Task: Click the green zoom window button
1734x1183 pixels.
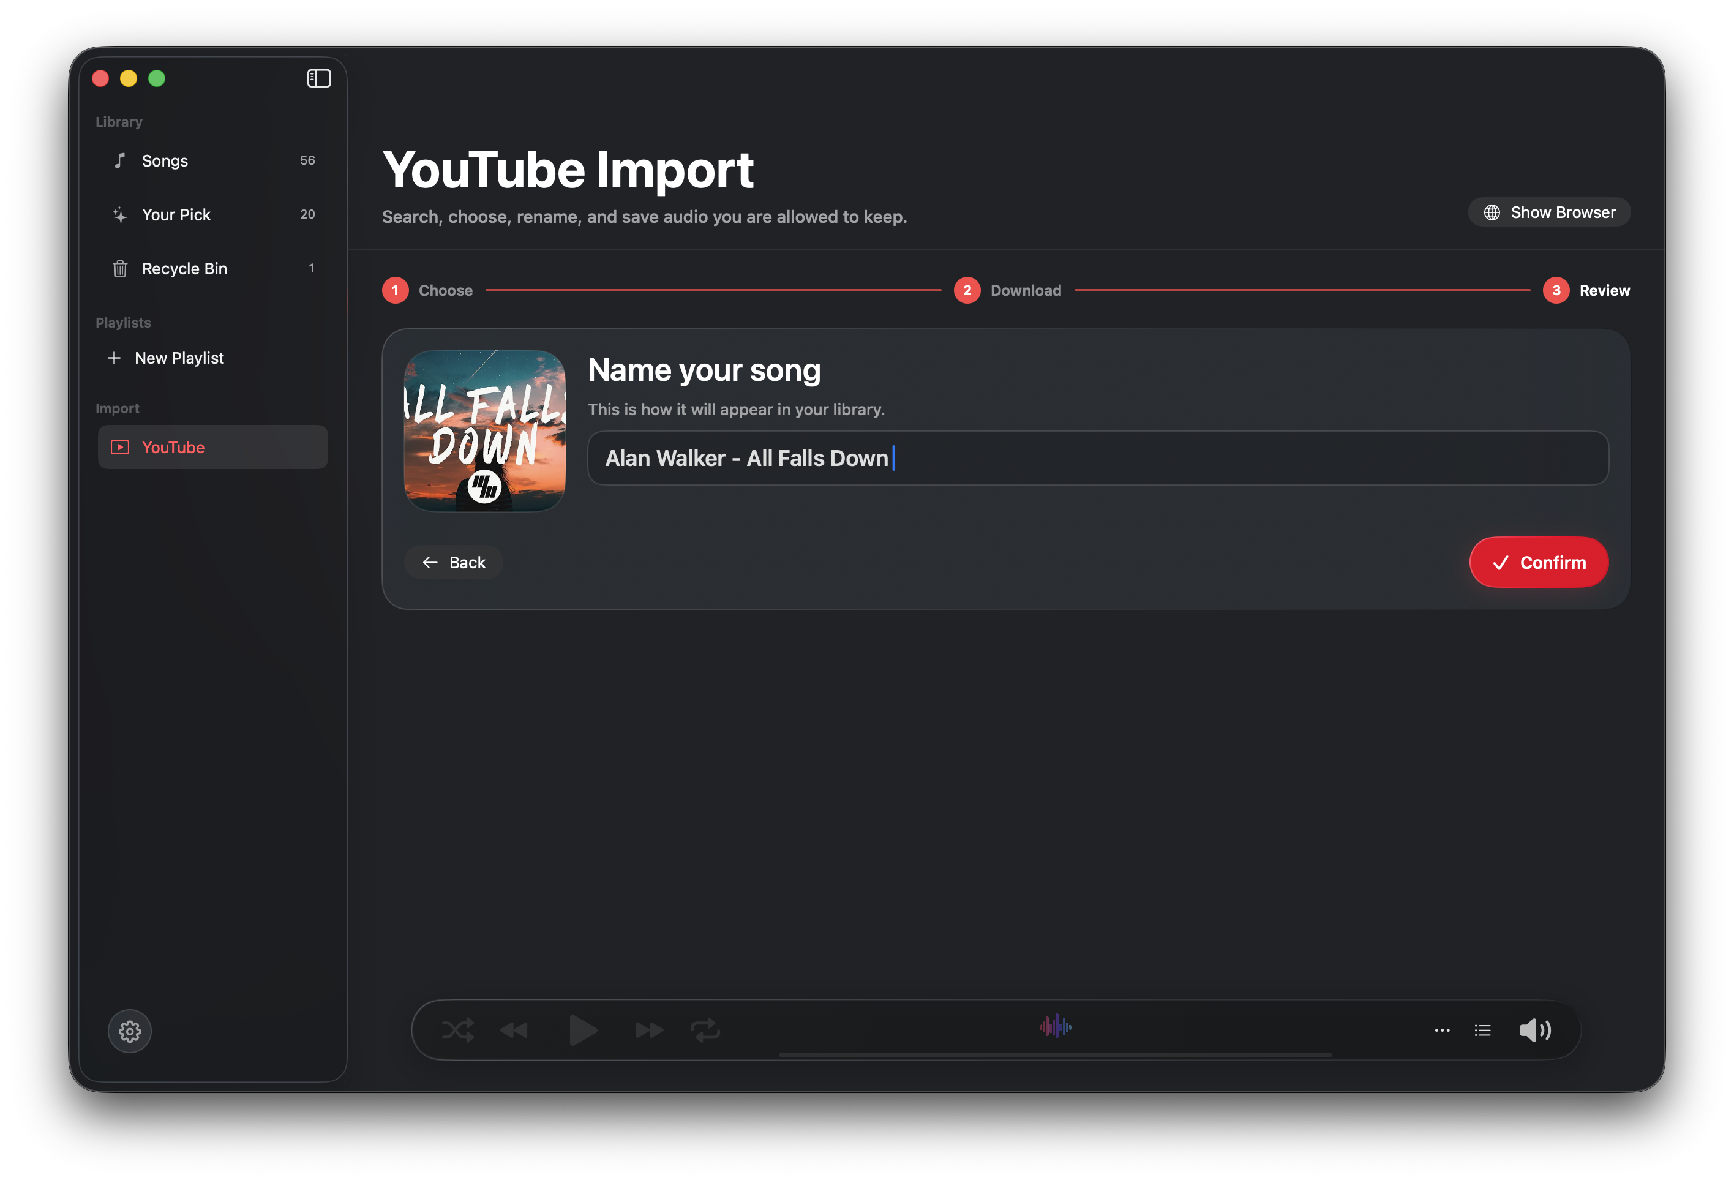Action: coord(157,78)
